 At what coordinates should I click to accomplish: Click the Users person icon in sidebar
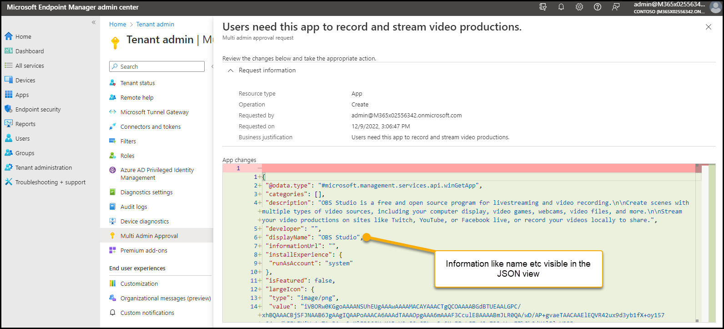coord(8,138)
